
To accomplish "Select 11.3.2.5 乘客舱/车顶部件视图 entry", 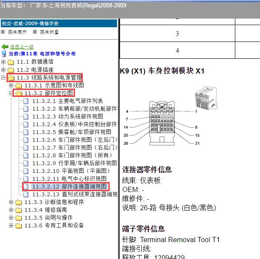I will tap(72, 132).
